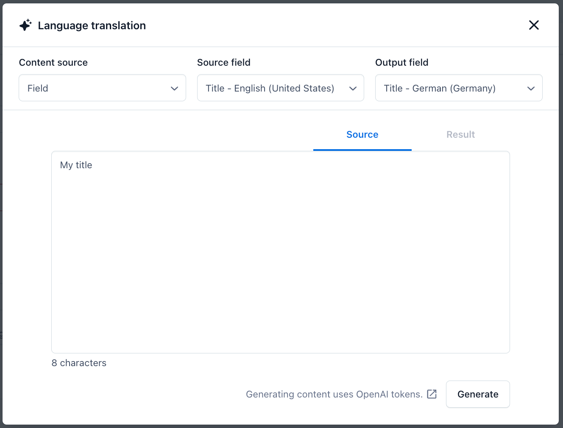Open the external link icon near OpenAI tokens text
This screenshot has height=428, width=563.
pyautogui.click(x=432, y=394)
